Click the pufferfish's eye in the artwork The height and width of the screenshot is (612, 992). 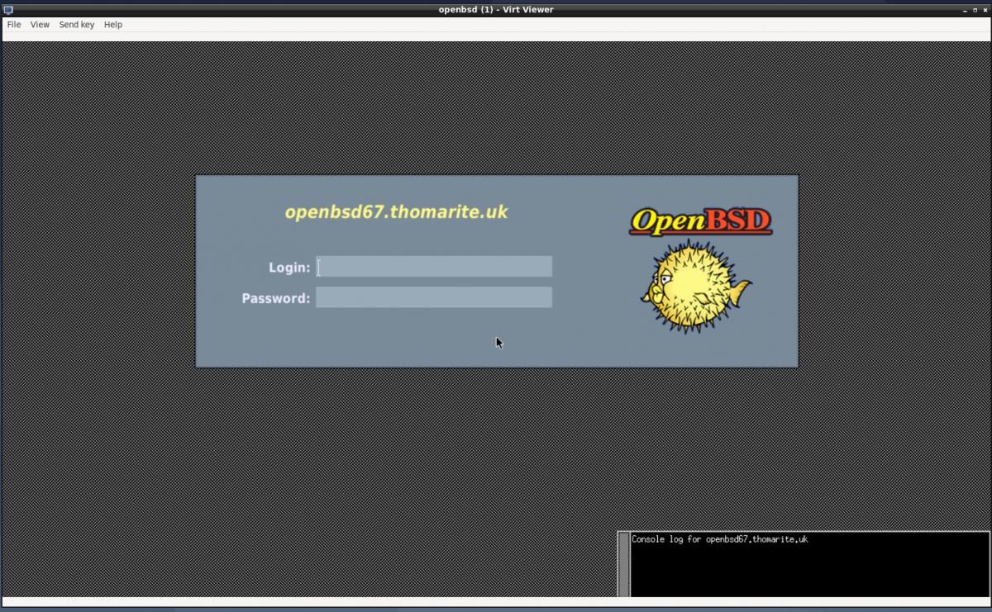tap(666, 277)
